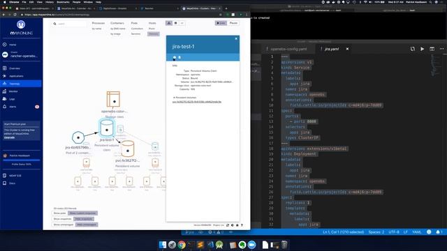This screenshot has width=447, height=251.
Task: Open the History menu in menu bar
Action: point(50,2)
